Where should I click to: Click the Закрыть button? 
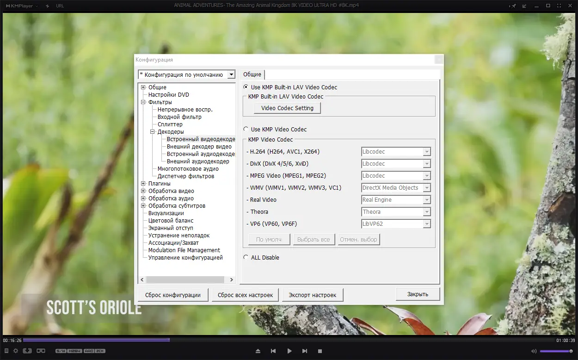point(418,294)
